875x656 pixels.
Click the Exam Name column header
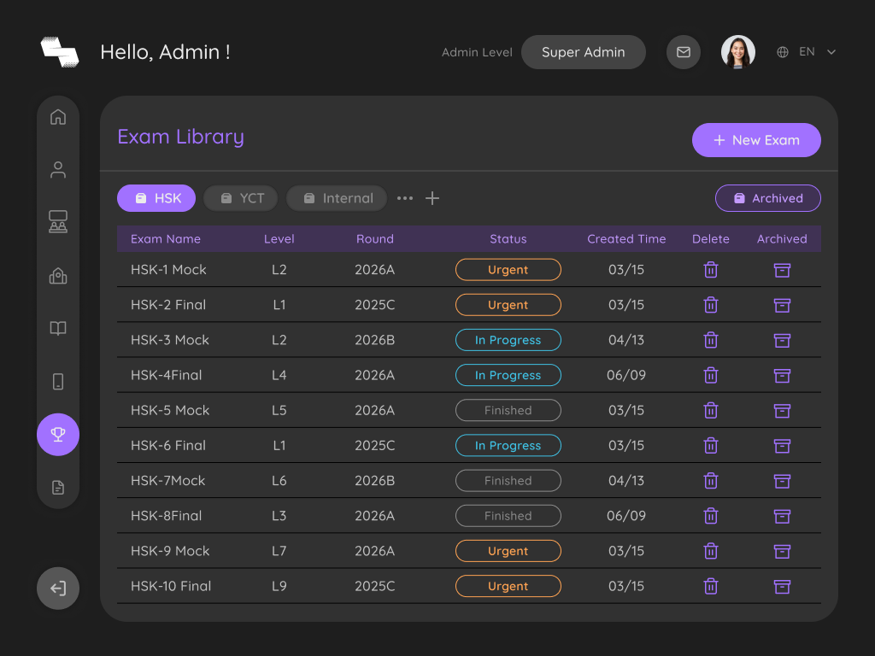click(166, 239)
